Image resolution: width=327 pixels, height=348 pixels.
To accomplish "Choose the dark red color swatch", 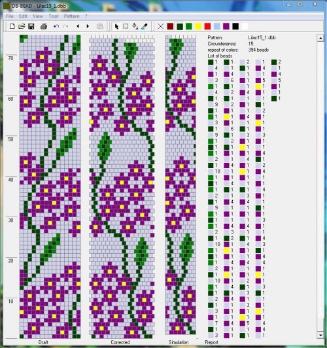I will (x=170, y=26).
